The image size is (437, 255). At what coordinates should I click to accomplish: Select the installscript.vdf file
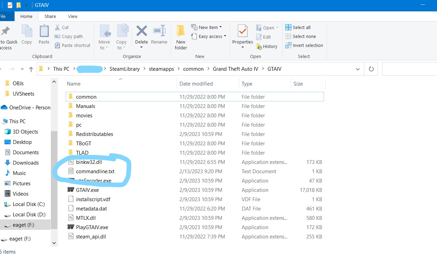tap(195, 199)
